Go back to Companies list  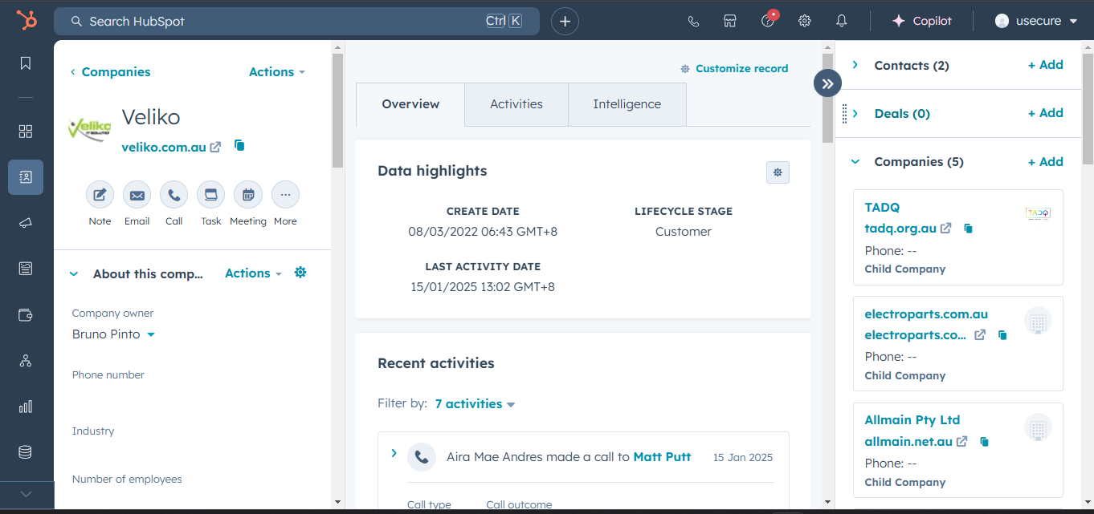(110, 72)
